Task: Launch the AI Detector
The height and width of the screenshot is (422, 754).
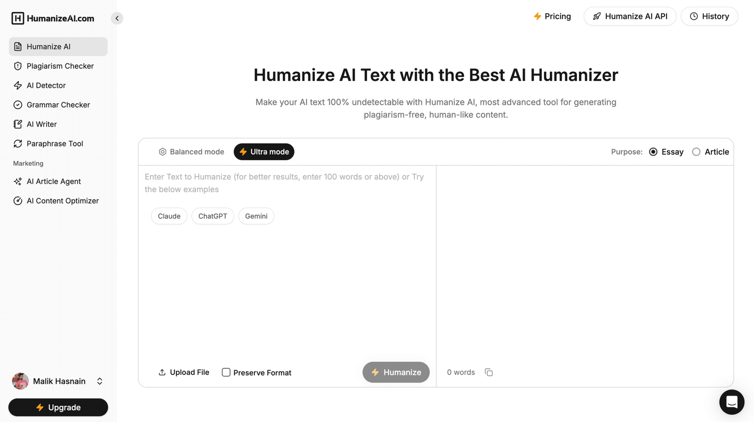Action: tap(46, 85)
